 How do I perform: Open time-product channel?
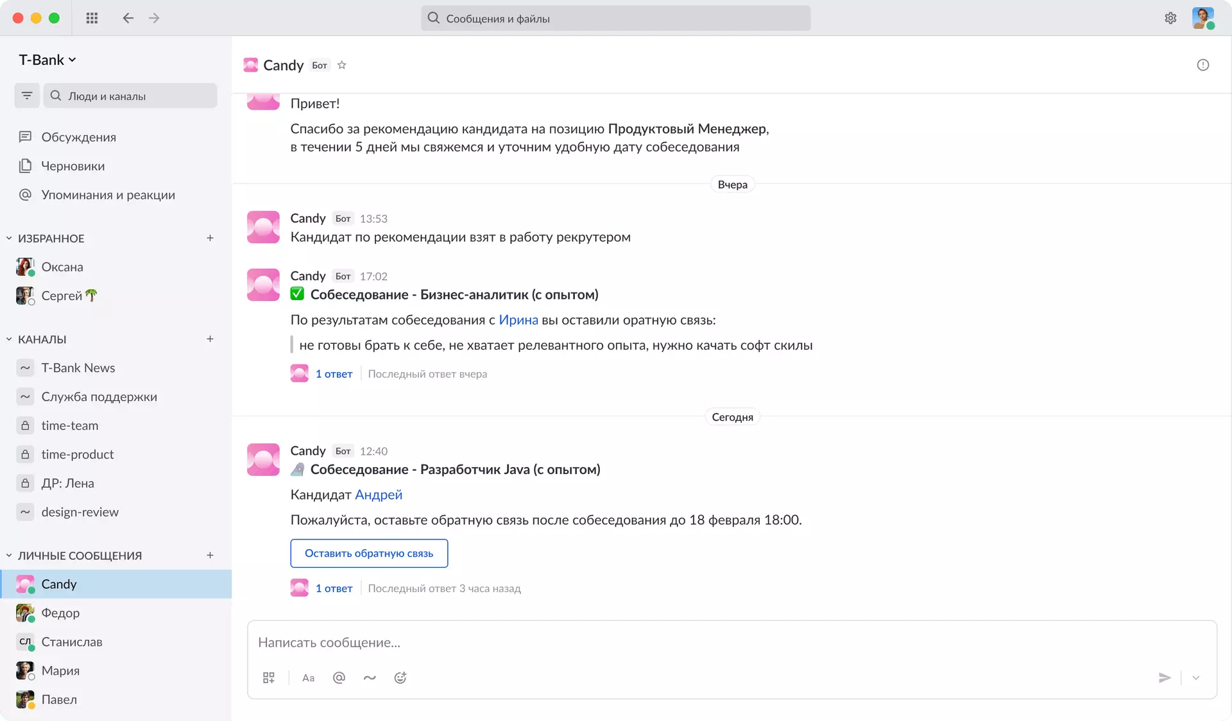click(x=78, y=454)
